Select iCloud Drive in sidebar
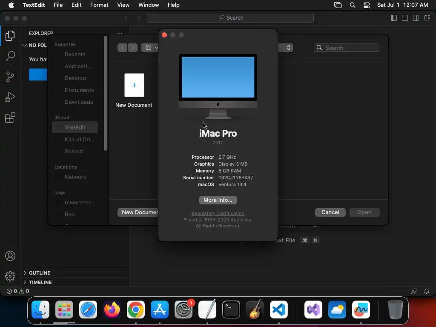Viewport: 436px width, 327px height. click(75, 139)
